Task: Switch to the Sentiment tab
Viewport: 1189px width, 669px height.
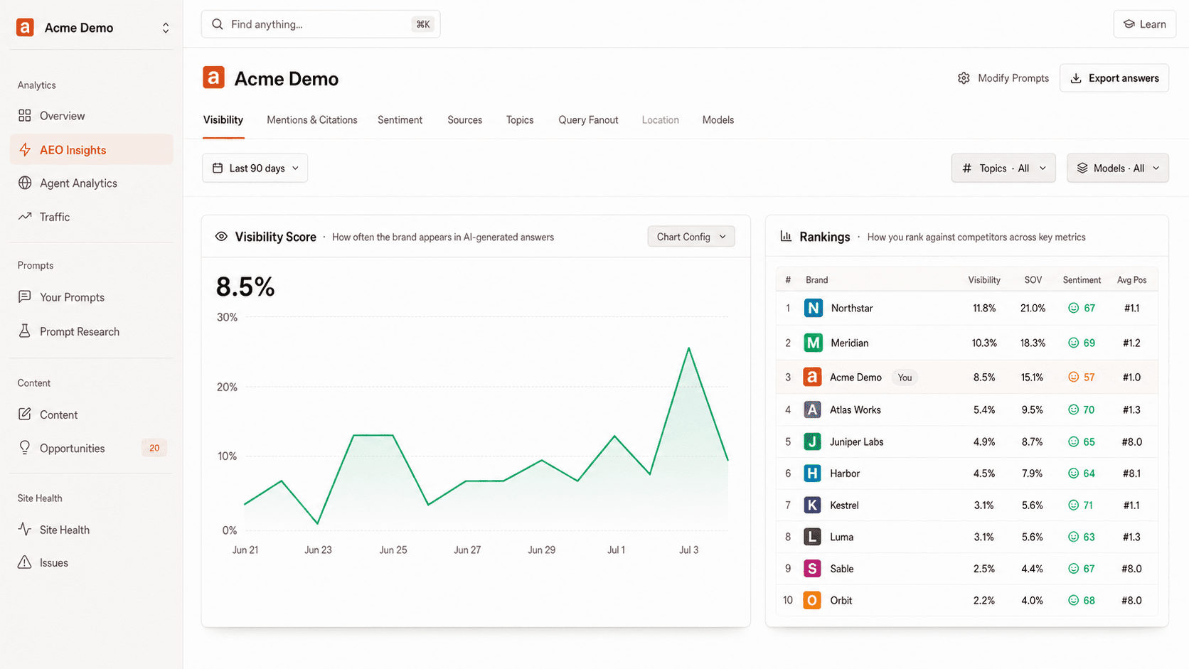Action: pos(400,120)
